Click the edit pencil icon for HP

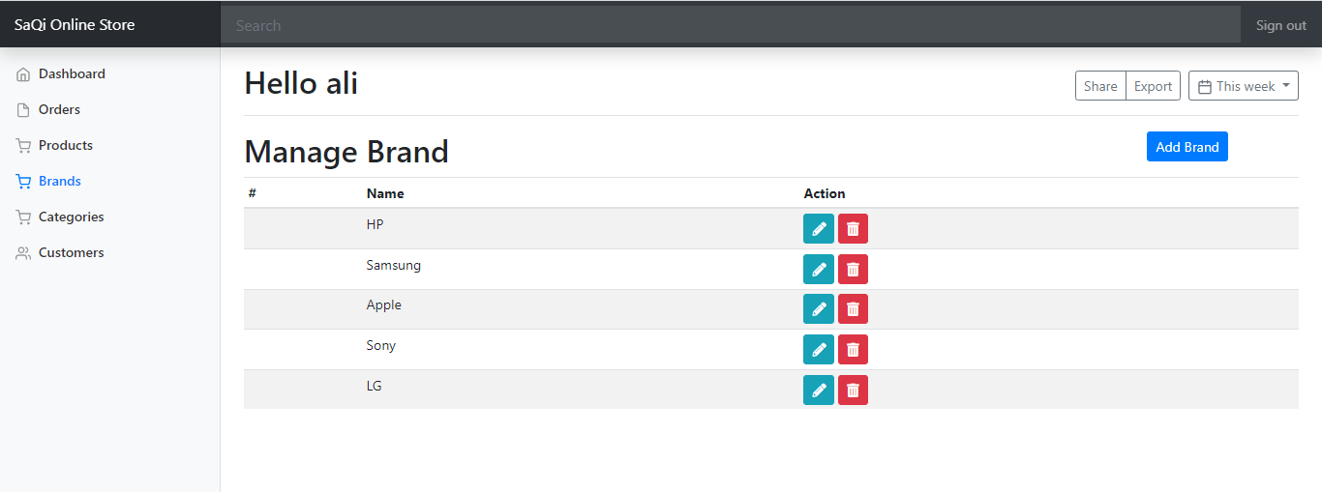[818, 229]
